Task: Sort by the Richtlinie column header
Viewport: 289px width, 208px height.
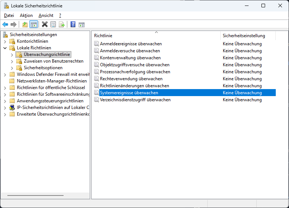Action: tap(156, 36)
